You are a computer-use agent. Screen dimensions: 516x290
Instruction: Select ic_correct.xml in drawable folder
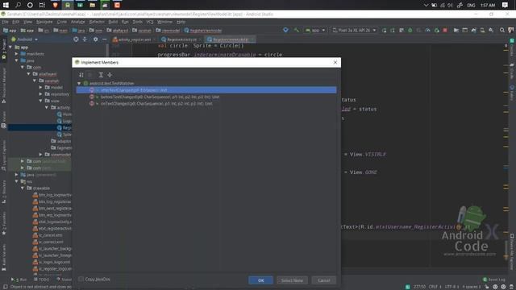coord(48,242)
